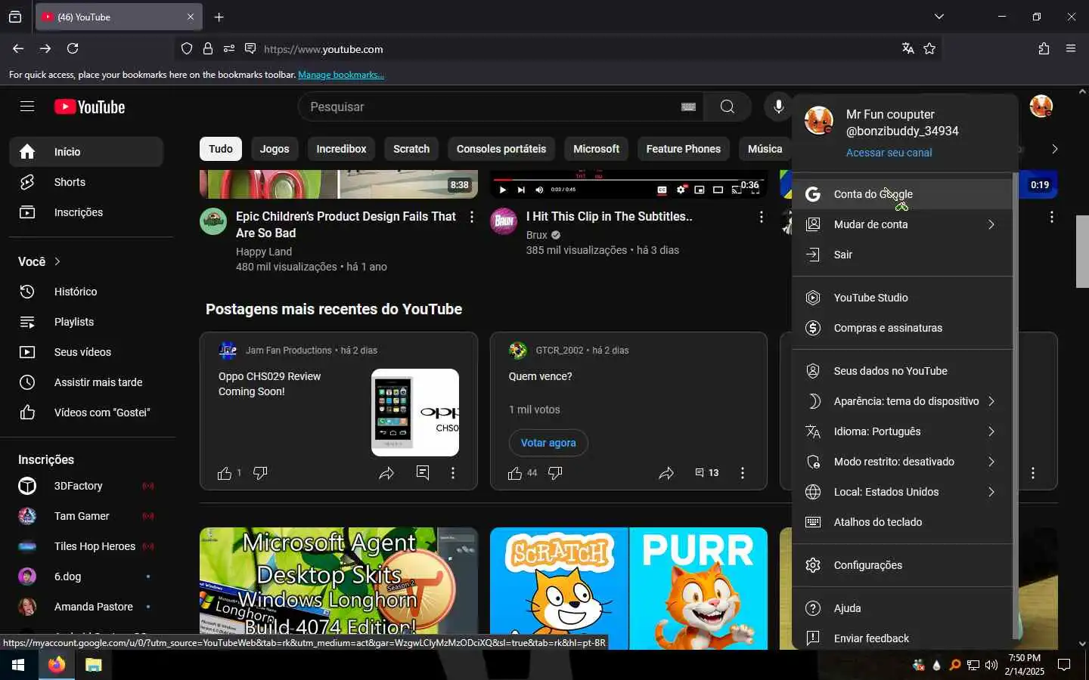Screen dimensions: 1089x680
Task: Share the GTCR_2002 post
Action: pos(666,473)
